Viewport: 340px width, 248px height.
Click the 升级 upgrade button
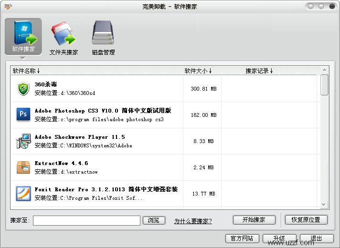tap(279, 238)
